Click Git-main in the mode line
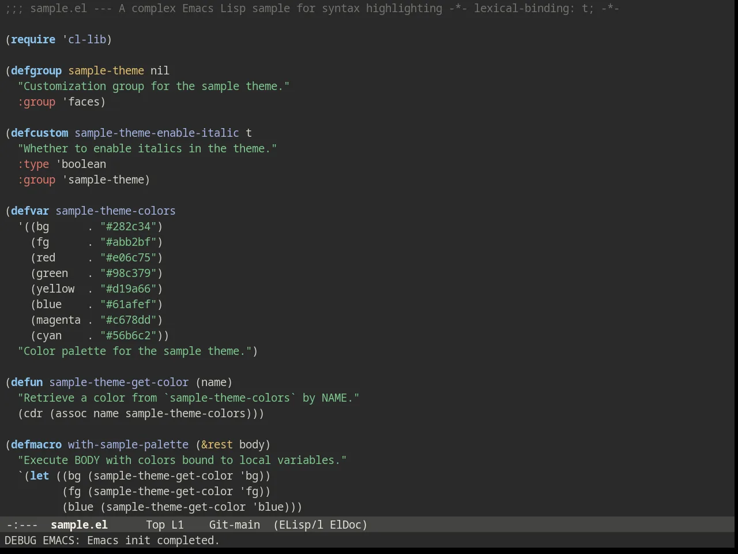This screenshot has width=738, height=554. 235,525
